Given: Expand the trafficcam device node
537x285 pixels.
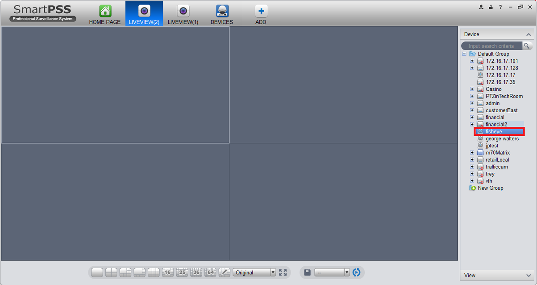Looking at the screenshot, I should (472, 167).
